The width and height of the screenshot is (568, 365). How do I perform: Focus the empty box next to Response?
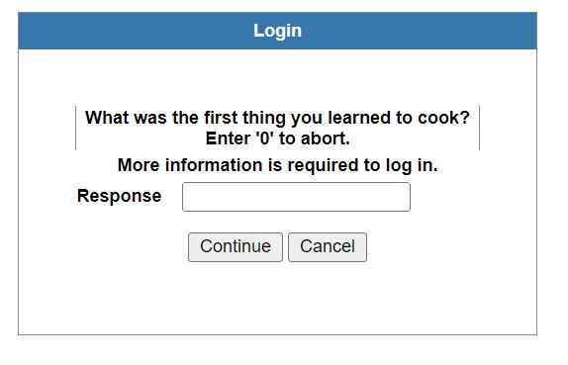coord(296,197)
